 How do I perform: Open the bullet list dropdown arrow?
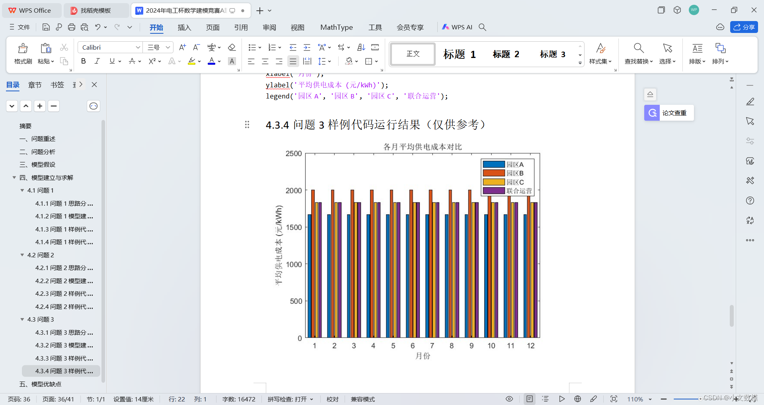(x=260, y=48)
